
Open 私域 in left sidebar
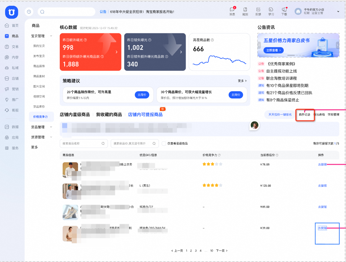point(12,68)
